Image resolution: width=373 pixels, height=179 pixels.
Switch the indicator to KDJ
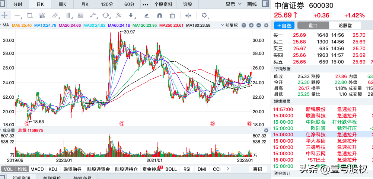click(53, 169)
